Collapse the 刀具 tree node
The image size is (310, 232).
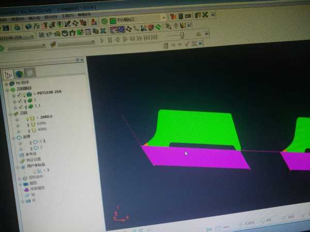click(10, 114)
